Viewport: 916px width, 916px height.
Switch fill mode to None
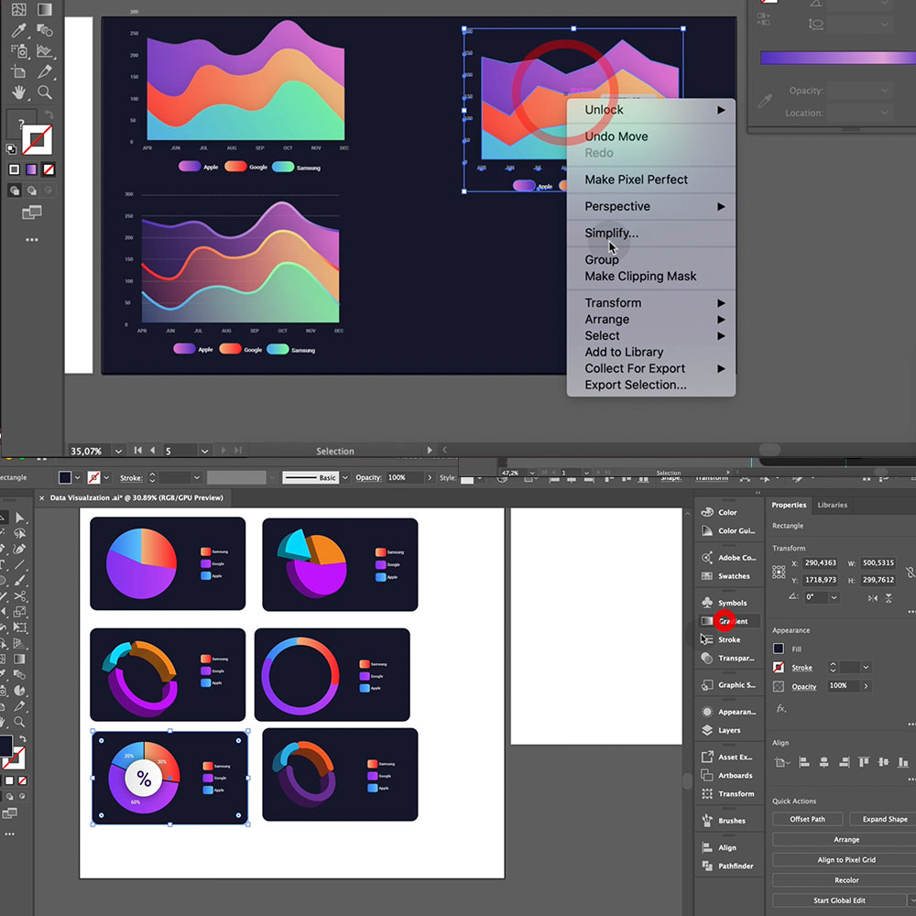49,169
